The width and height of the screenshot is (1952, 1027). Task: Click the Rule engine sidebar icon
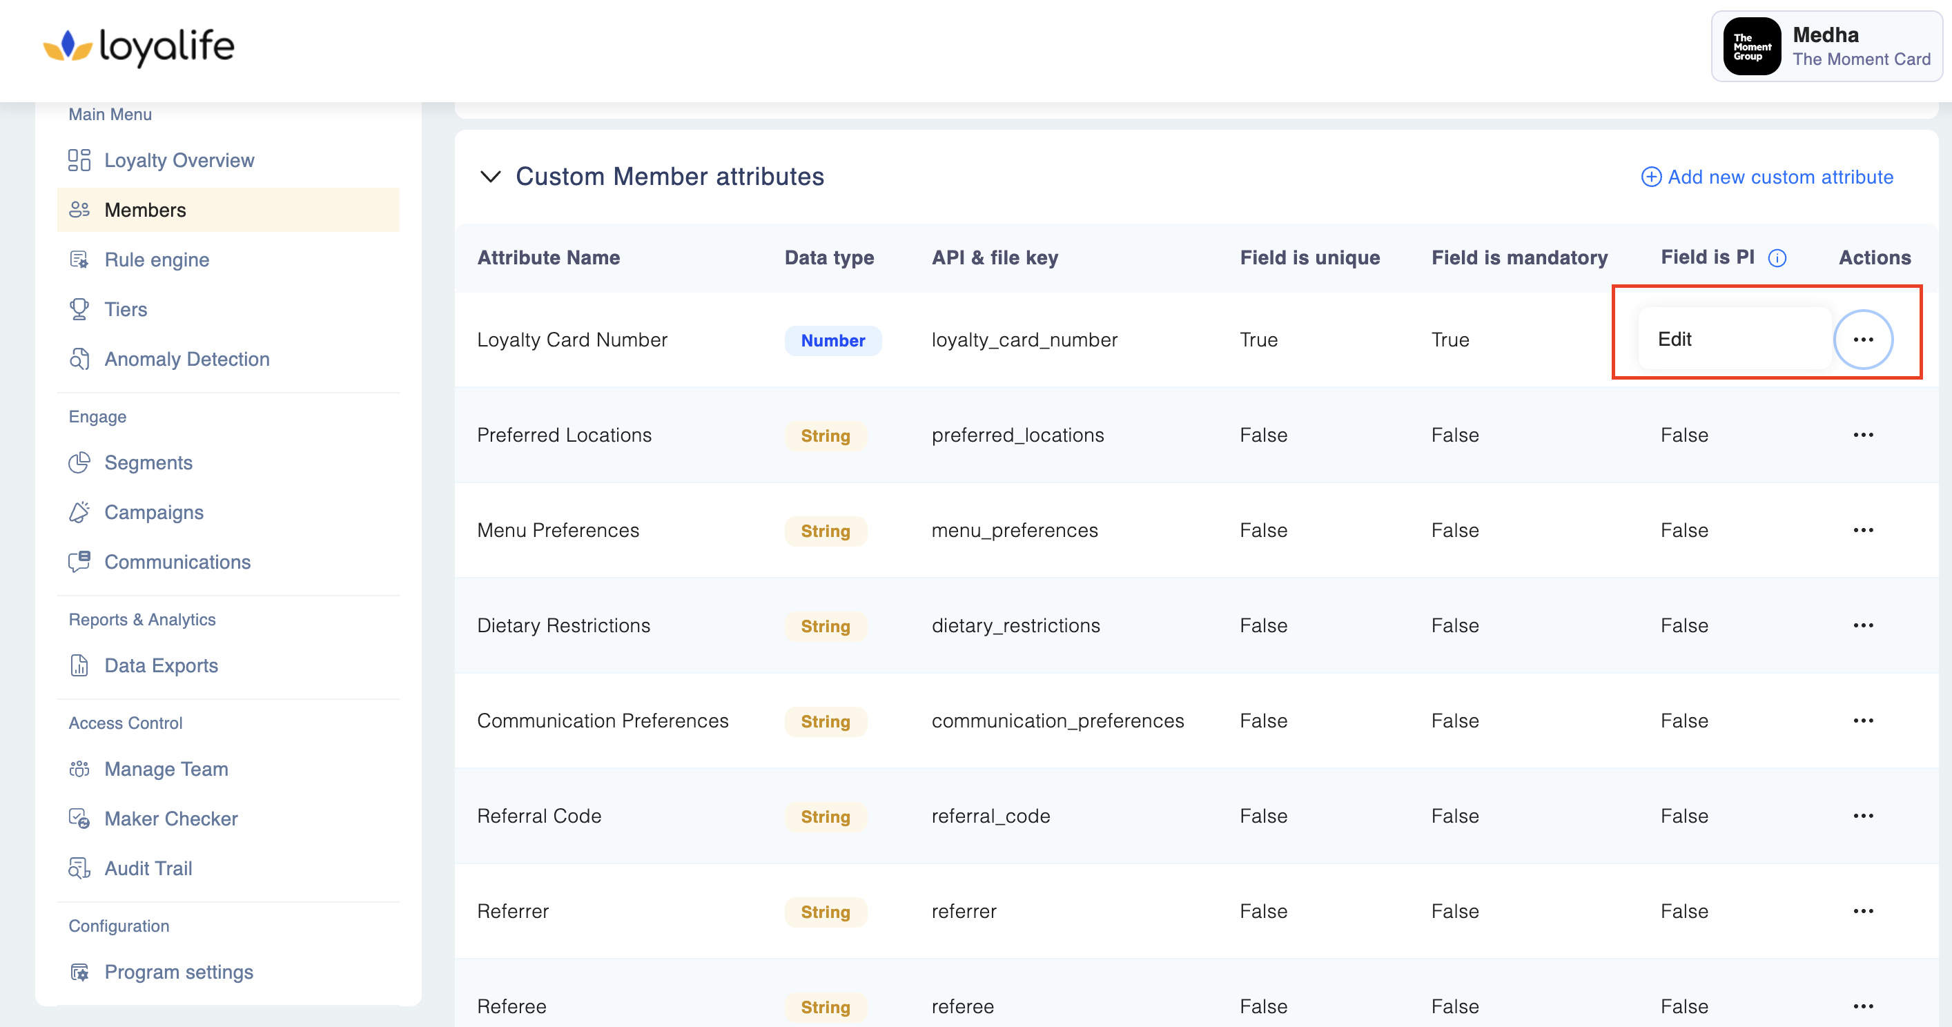79,260
